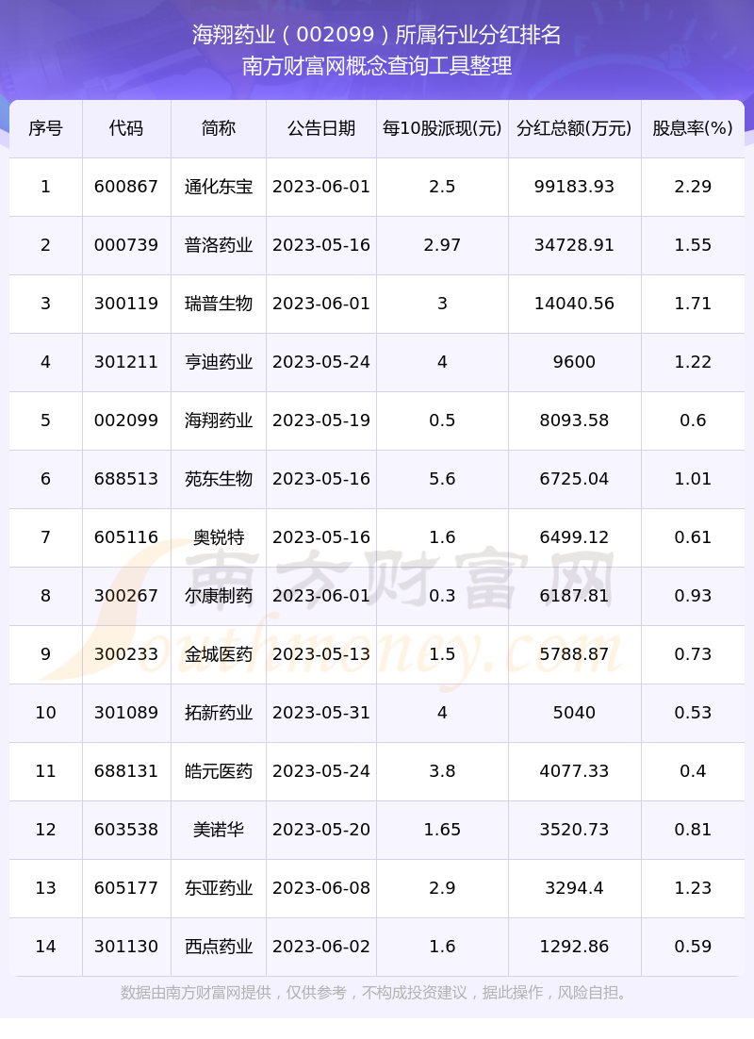Viewport: 754px width, 1039px height.
Task: Select 奥锐特 stock name
Action: click(219, 537)
